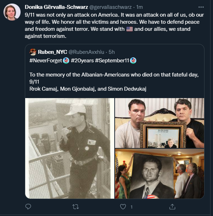Click the #September11 hashtag
This screenshot has width=213, height=216.
point(114,60)
